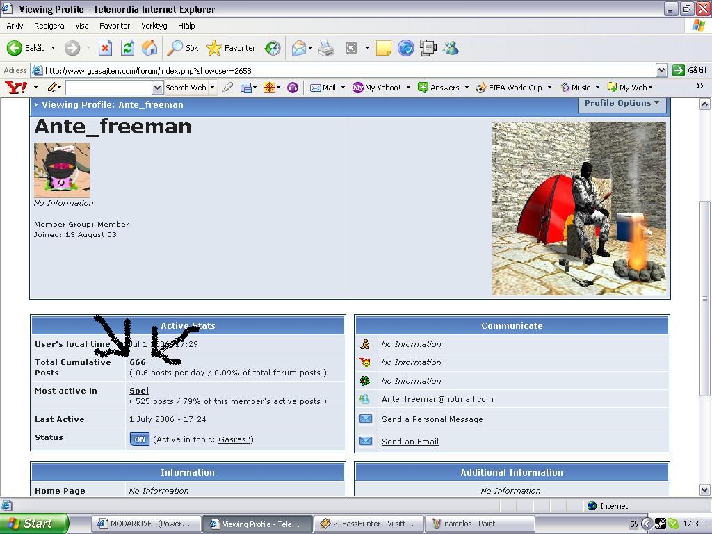Open the Spel forum link
The width and height of the screenshot is (712, 534).
(139, 391)
